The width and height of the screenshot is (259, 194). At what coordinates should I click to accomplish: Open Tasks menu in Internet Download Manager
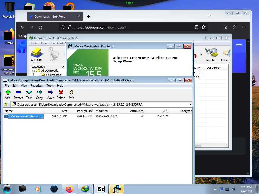pos(34,43)
